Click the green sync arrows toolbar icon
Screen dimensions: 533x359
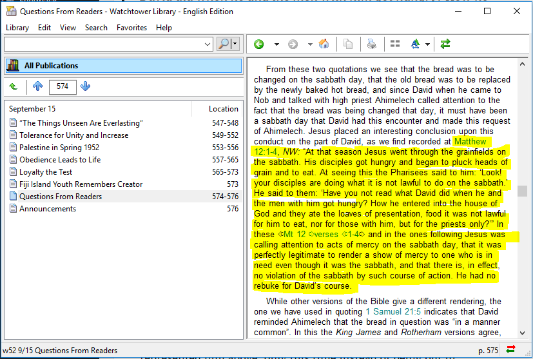445,44
